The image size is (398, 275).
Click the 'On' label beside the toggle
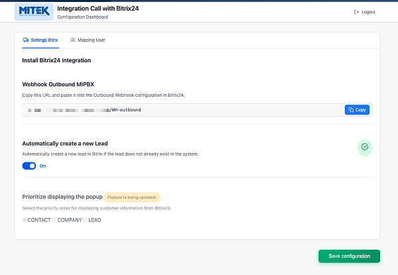pyautogui.click(x=42, y=166)
